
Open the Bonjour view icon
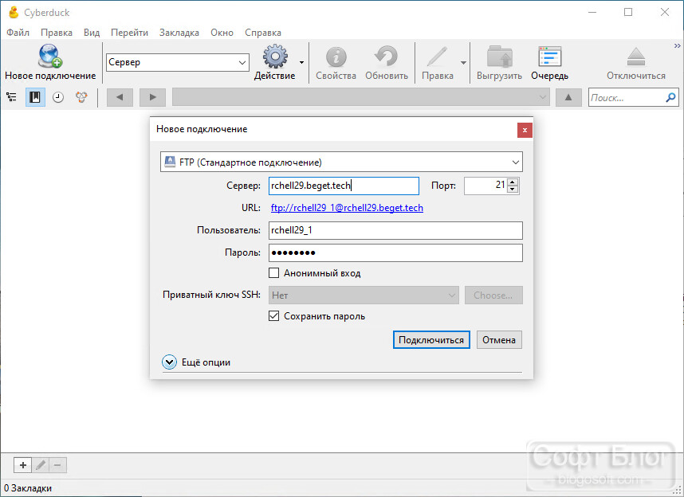81,97
